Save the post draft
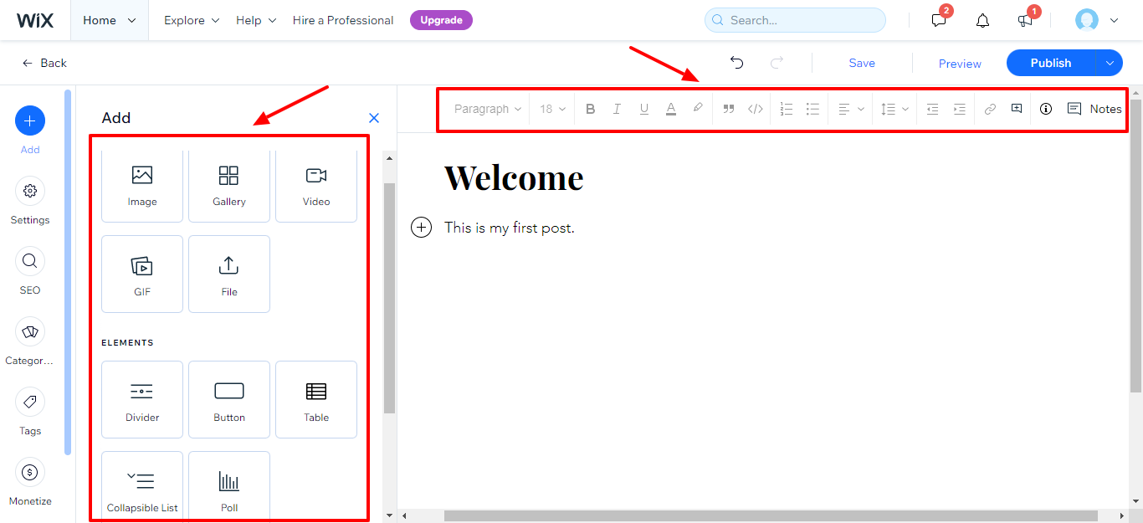 point(862,63)
